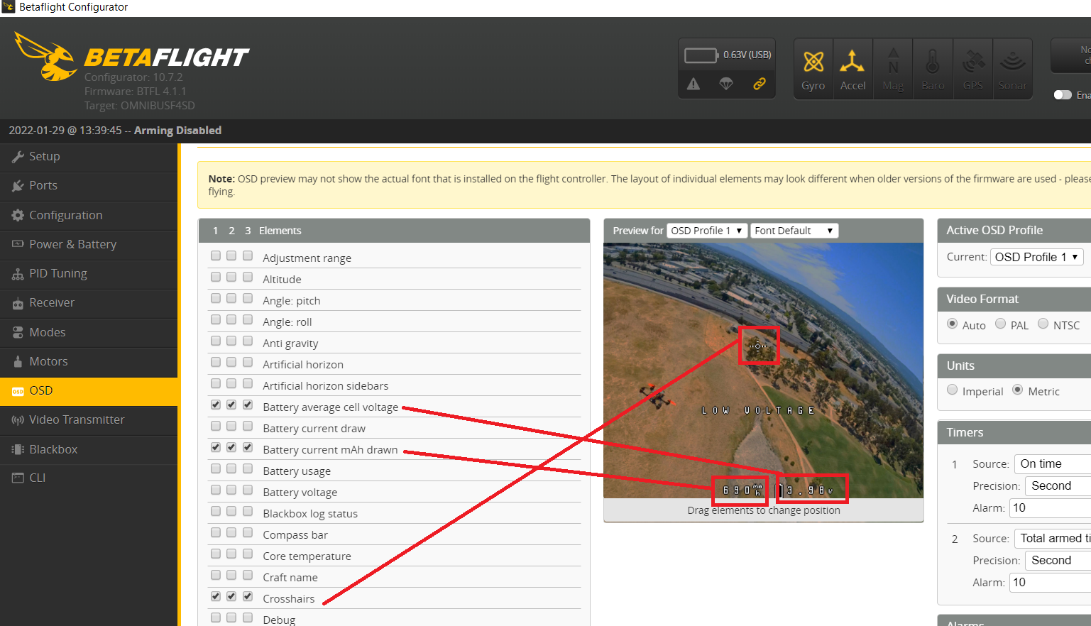Uncheck Battery average cell voltage profile 1

(x=216, y=405)
